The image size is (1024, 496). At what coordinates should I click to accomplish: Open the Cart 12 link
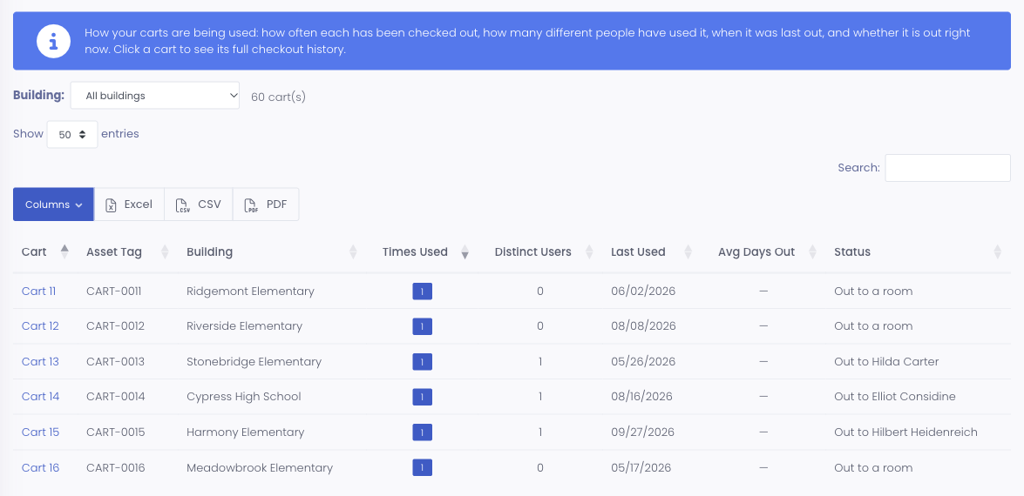click(x=40, y=326)
